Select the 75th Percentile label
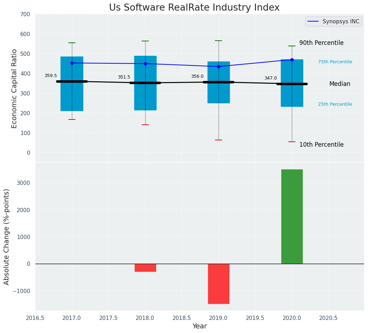 pyautogui.click(x=335, y=62)
